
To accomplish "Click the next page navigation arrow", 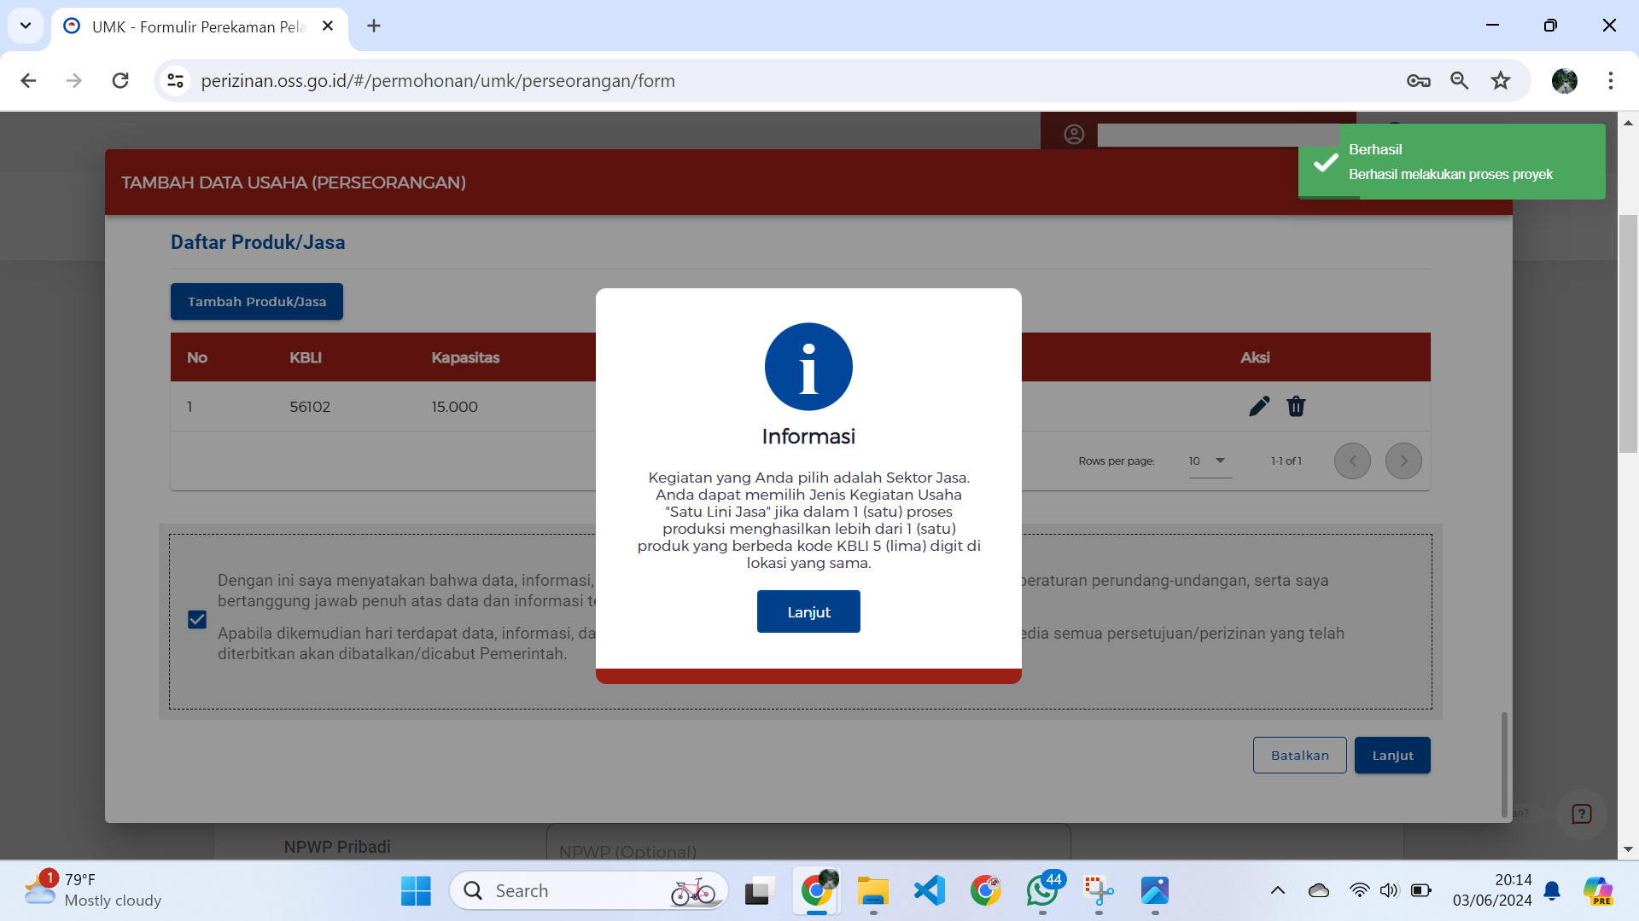I will [1403, 460].
